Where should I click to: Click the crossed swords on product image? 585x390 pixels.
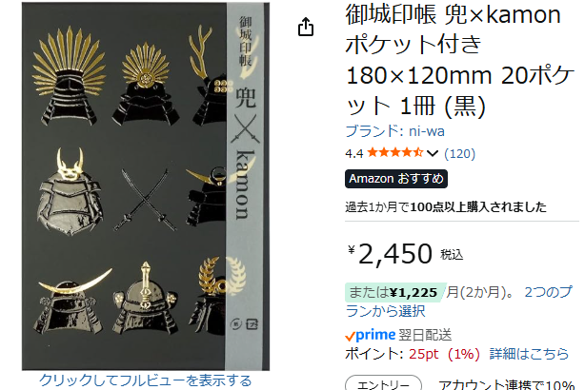coord(145,200)
